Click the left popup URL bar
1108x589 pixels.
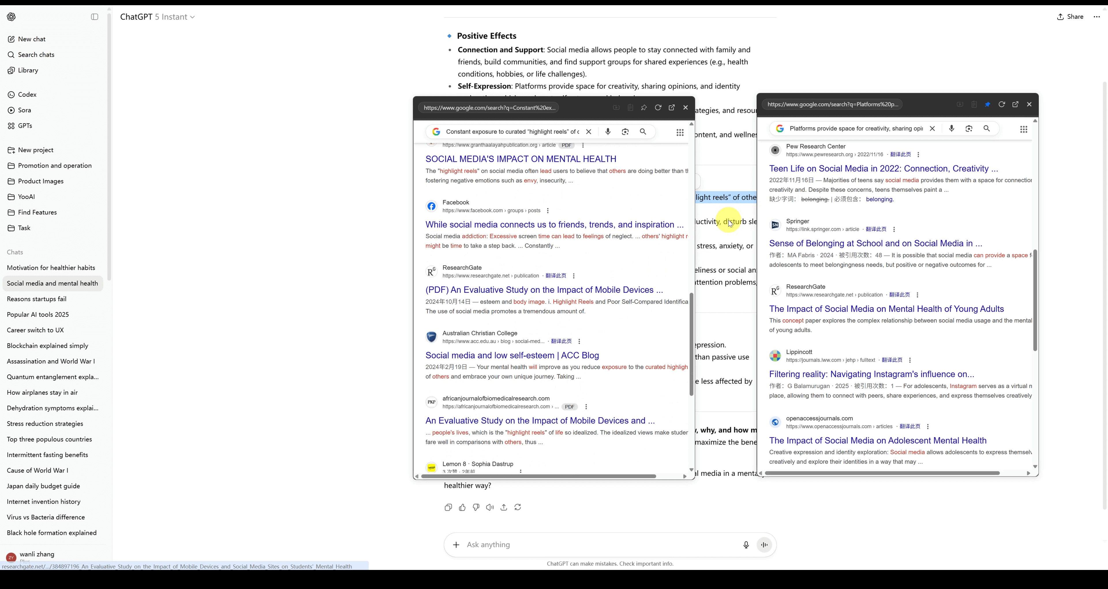(489, 108)
